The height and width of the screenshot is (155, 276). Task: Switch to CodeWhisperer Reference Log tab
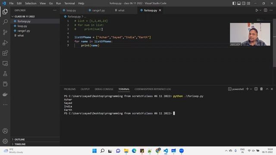[153, 89]
